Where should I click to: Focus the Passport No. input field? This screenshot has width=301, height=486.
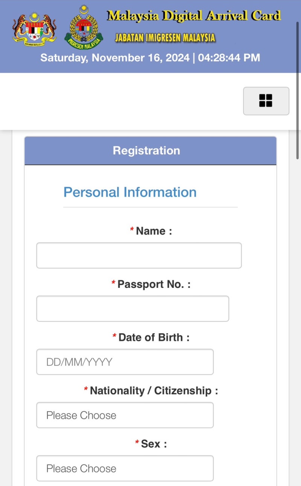pyautogui.click(x=132, y=308)
